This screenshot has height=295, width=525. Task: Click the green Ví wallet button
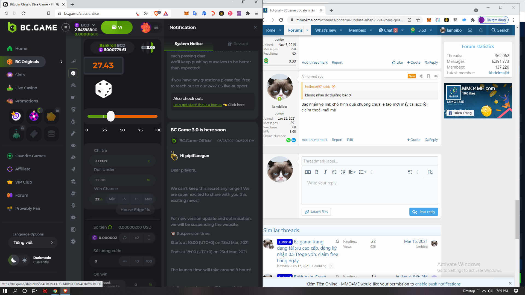point(117,27)
